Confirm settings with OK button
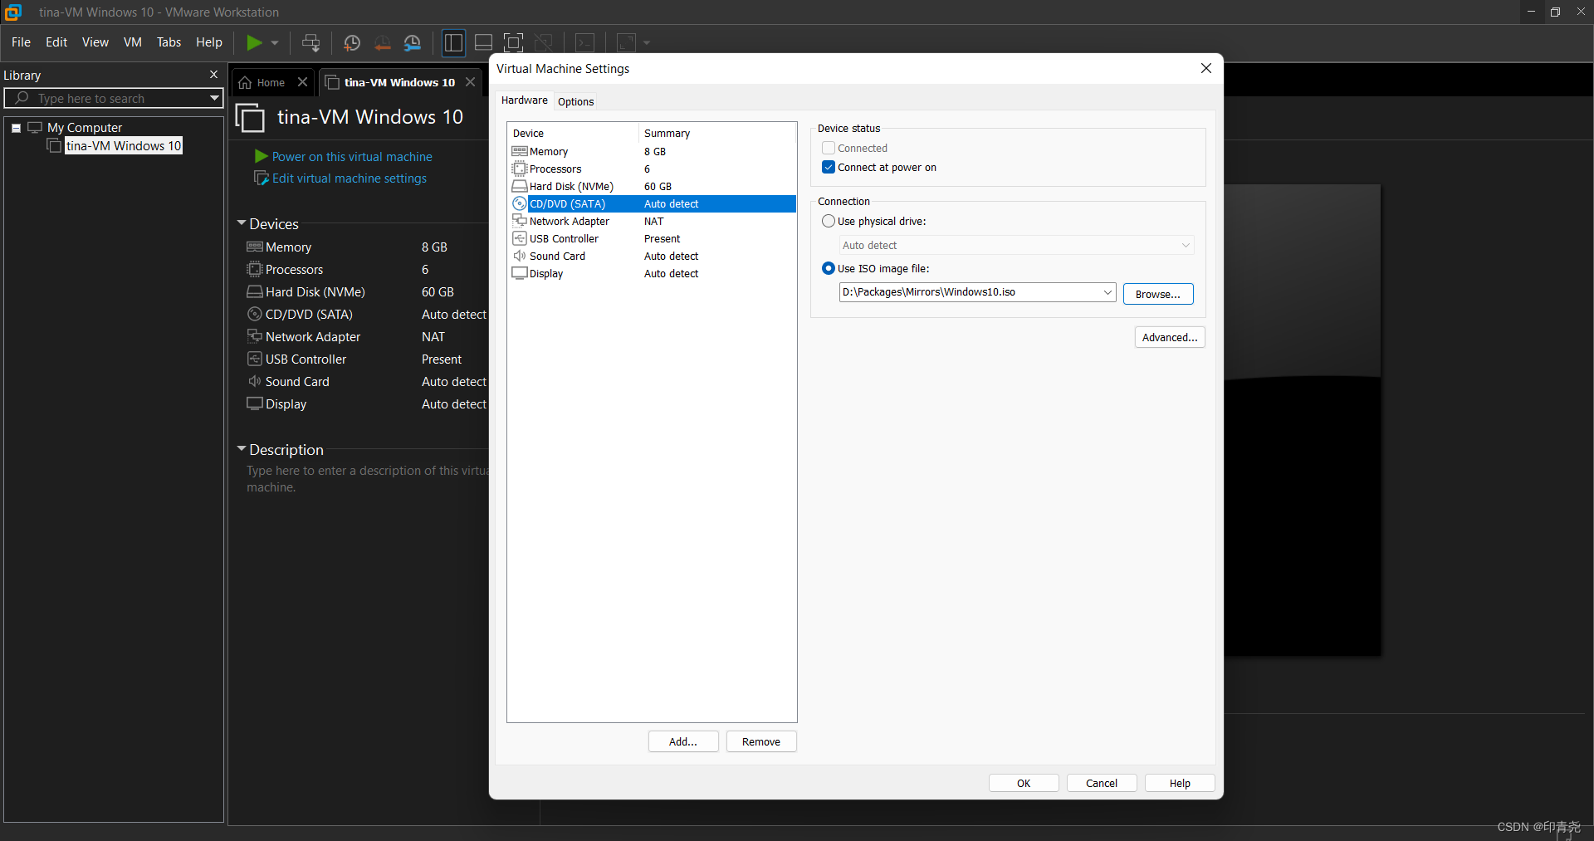Viewport: 1594px width, 841px height. point(1024,783)
